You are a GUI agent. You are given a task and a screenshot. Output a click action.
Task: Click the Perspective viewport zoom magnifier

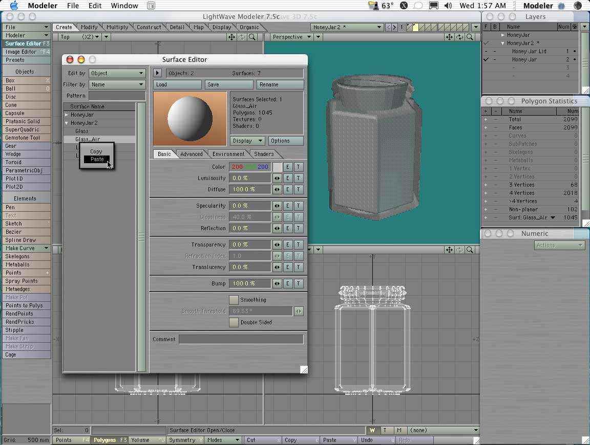coord(470,37)
